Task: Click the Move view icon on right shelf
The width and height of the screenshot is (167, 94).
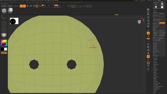Action: (x=148, y=47)
